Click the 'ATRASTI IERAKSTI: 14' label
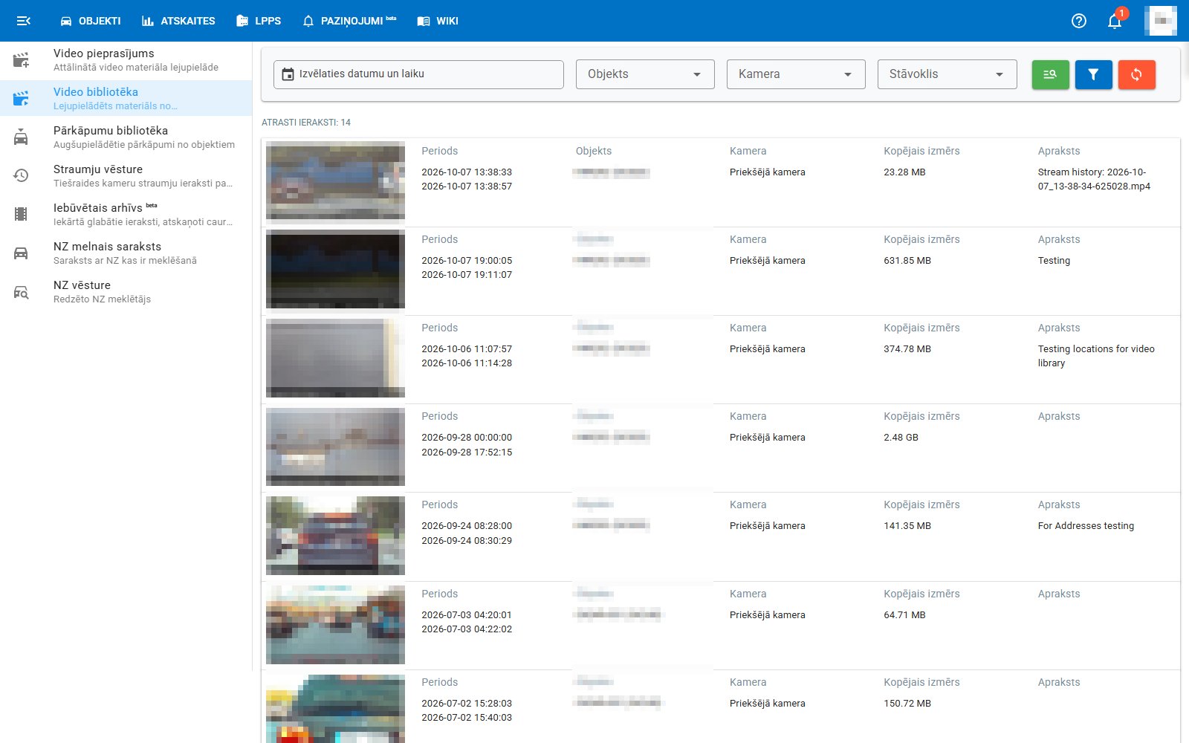Viewport: 1189px width, 743px height. (306, 123)
